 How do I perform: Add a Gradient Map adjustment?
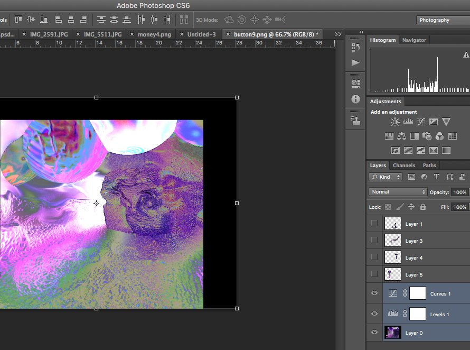click(x=446, y=150)
